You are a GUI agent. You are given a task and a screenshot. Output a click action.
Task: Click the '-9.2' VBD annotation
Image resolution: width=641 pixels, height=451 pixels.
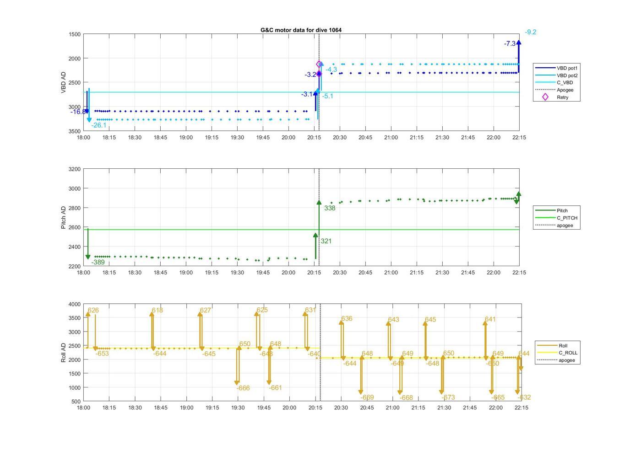tap(531, 32)
